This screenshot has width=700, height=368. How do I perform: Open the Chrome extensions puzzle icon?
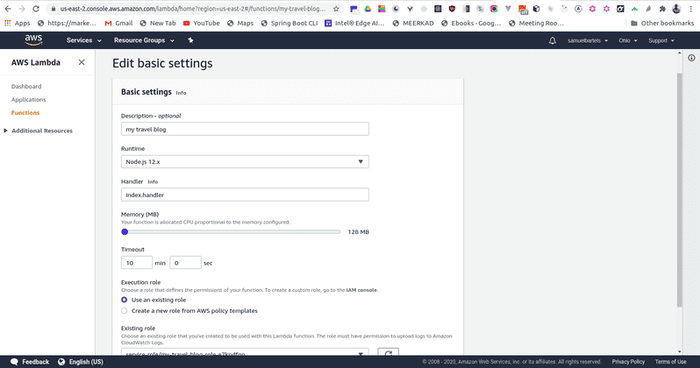tap(662, 9)
